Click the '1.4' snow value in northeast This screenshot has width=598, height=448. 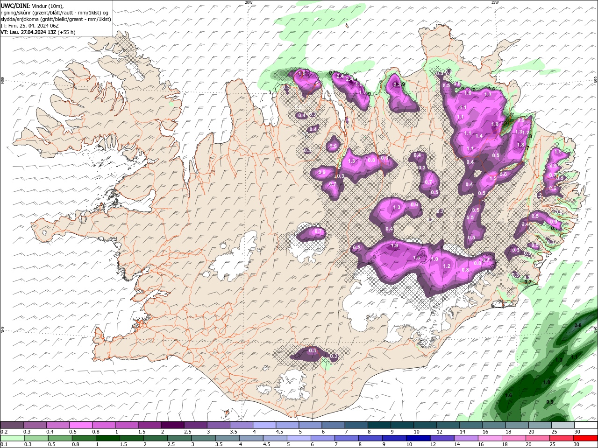tap(479, 136)
